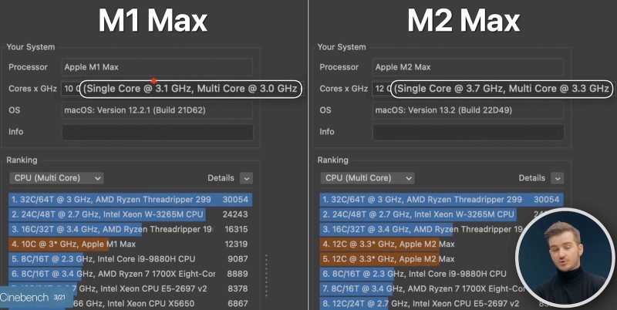Click the dotted resize handle beside M1 ranking

point(266,275)
